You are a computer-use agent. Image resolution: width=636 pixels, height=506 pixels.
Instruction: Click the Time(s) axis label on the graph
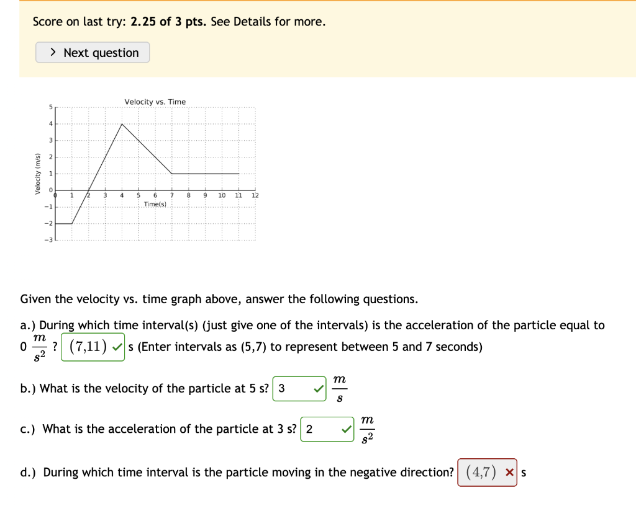pyautogui.click(x=155, y=203)
